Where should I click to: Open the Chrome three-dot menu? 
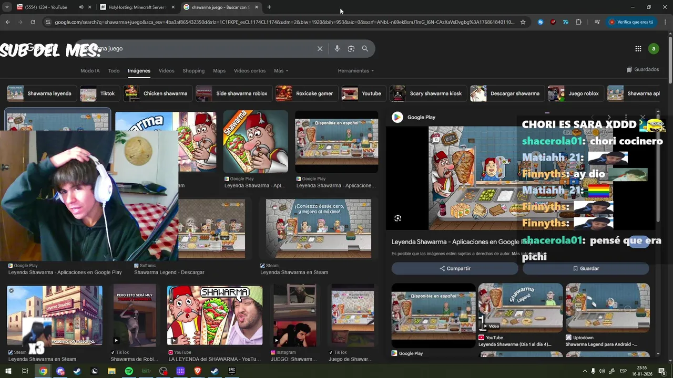(x=665, y=22)
